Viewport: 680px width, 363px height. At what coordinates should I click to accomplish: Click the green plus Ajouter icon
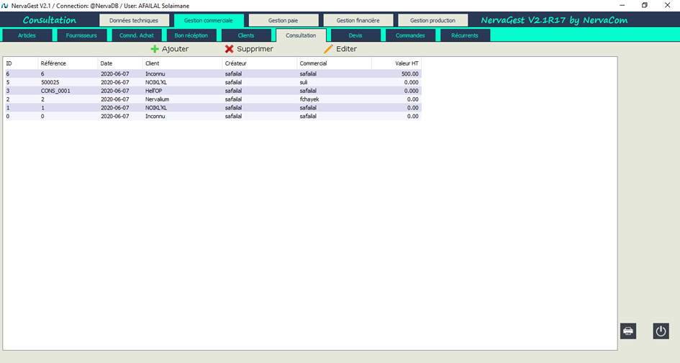[155, 49]
